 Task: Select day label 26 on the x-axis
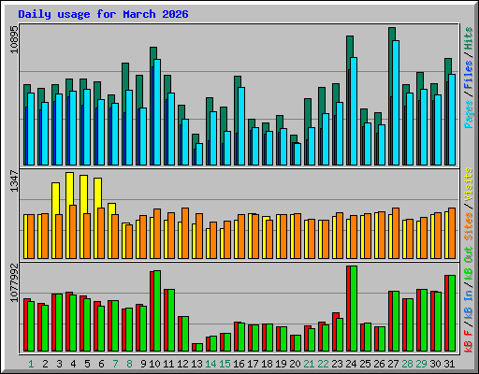[379, 364]
